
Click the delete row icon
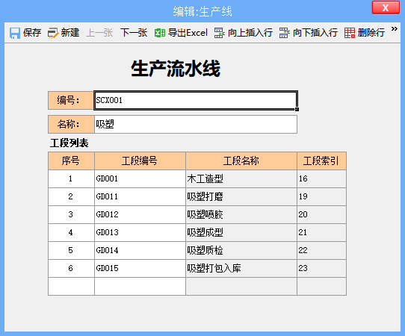click(350, 33)
